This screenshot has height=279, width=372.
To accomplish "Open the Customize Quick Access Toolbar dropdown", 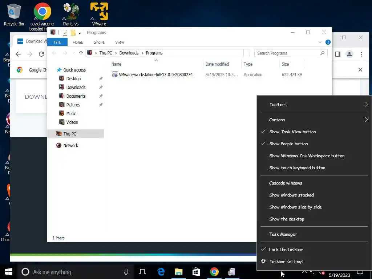I will coord(80,33).
